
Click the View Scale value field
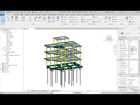(132, 41)
